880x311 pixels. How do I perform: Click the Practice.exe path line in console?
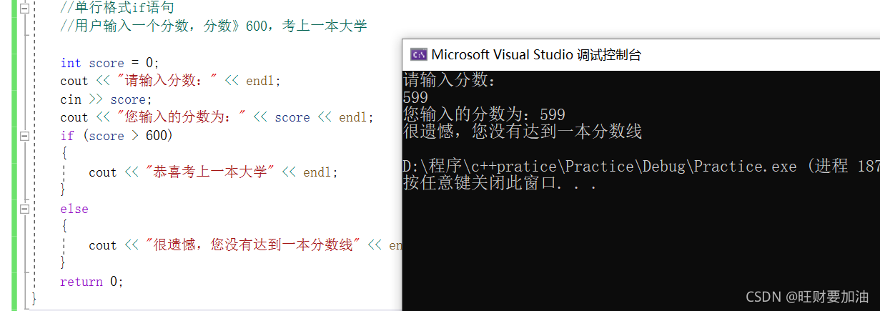point(641,166)
